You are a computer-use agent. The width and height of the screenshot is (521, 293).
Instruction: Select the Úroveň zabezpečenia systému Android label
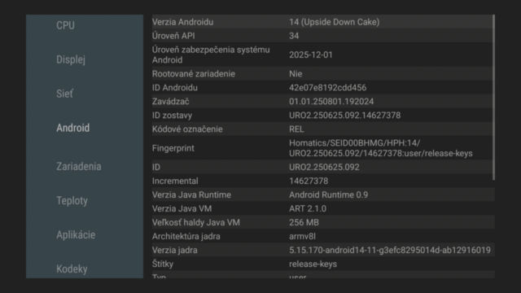pyautogui.click(x=211, y=55)
